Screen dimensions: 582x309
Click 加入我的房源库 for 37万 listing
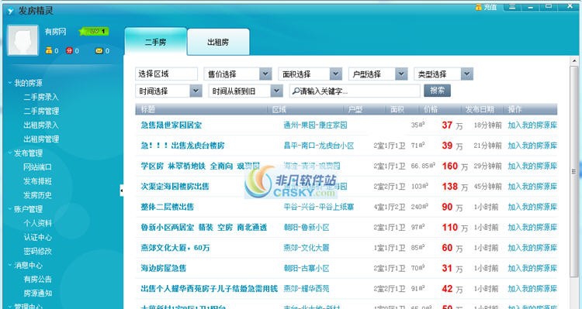pos(532,125)
